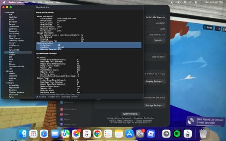Image resolution: width=226 pixels, height=141 pixels.
Task: Select Storage in the Hardware list
Action: [12, 64]
